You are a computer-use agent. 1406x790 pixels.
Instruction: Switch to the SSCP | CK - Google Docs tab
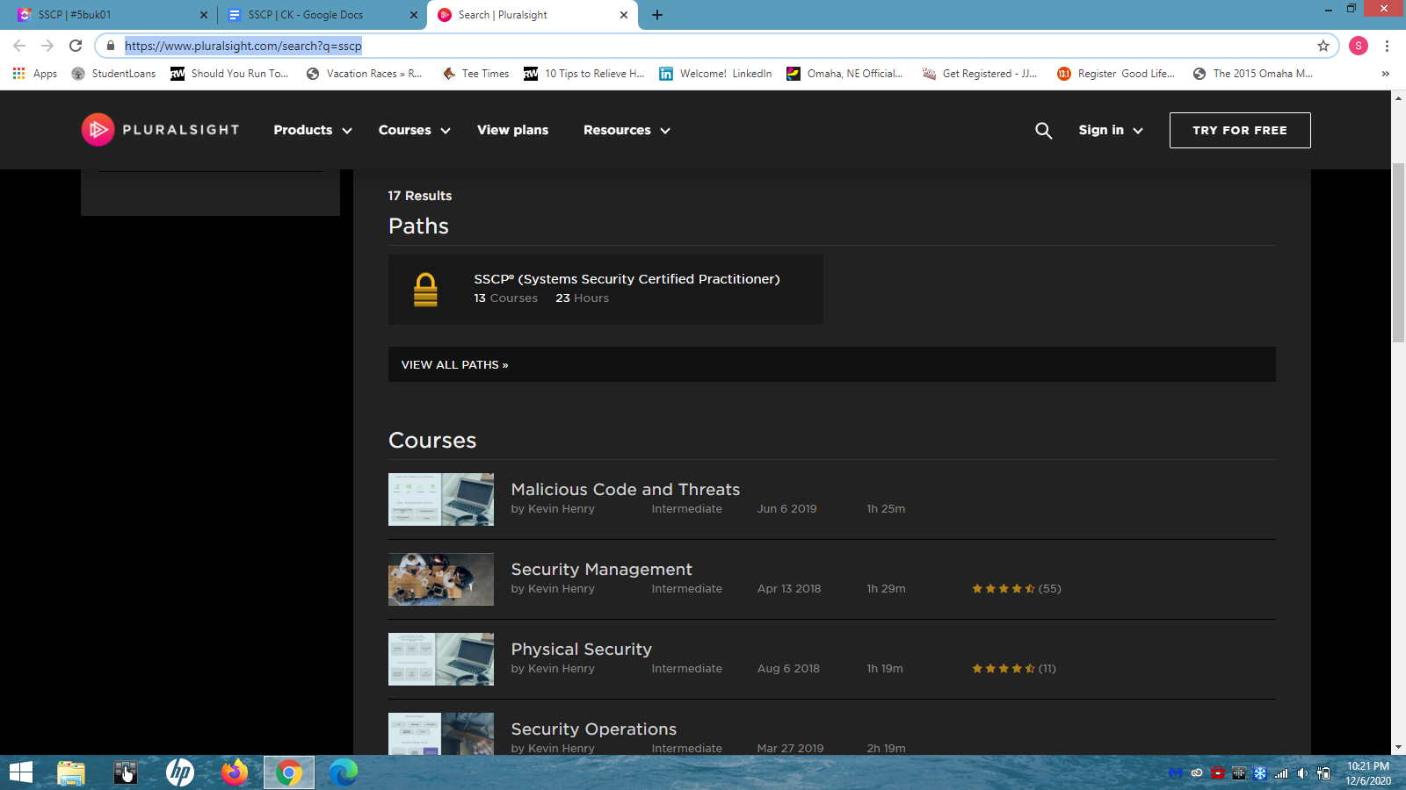(323, 15)
